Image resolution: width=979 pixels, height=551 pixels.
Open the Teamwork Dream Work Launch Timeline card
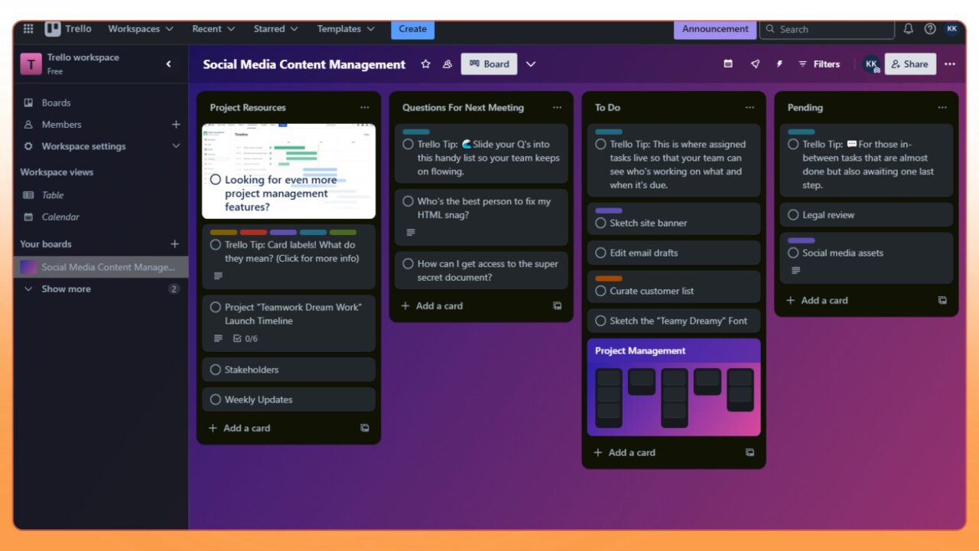pyautogui.click(x=288, y=324)
